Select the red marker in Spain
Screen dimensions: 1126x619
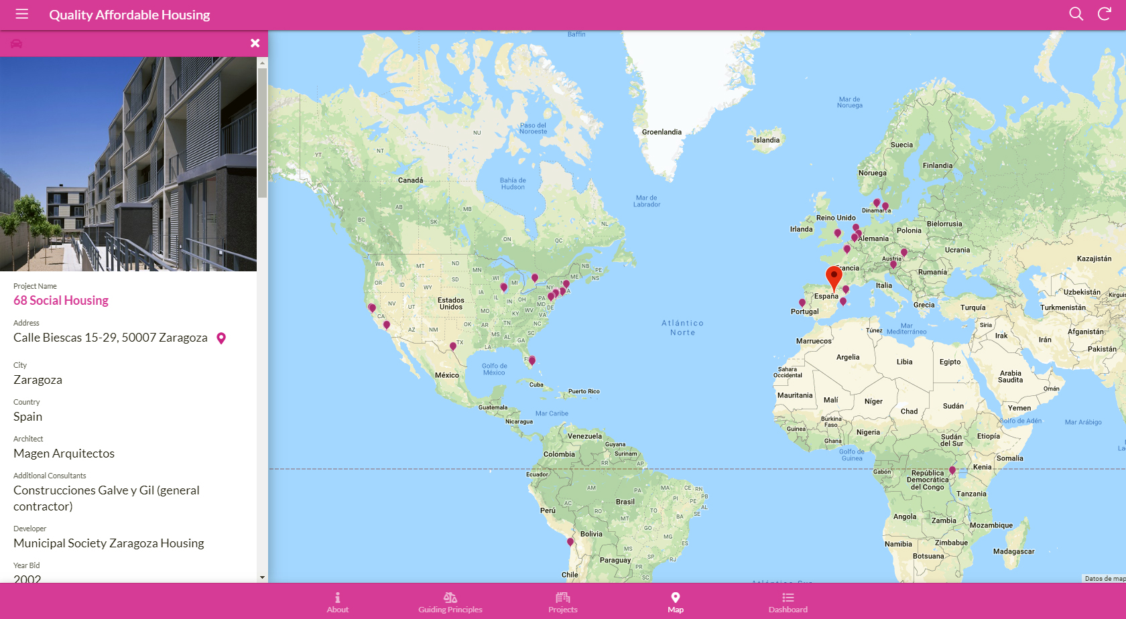click(834, 277)
